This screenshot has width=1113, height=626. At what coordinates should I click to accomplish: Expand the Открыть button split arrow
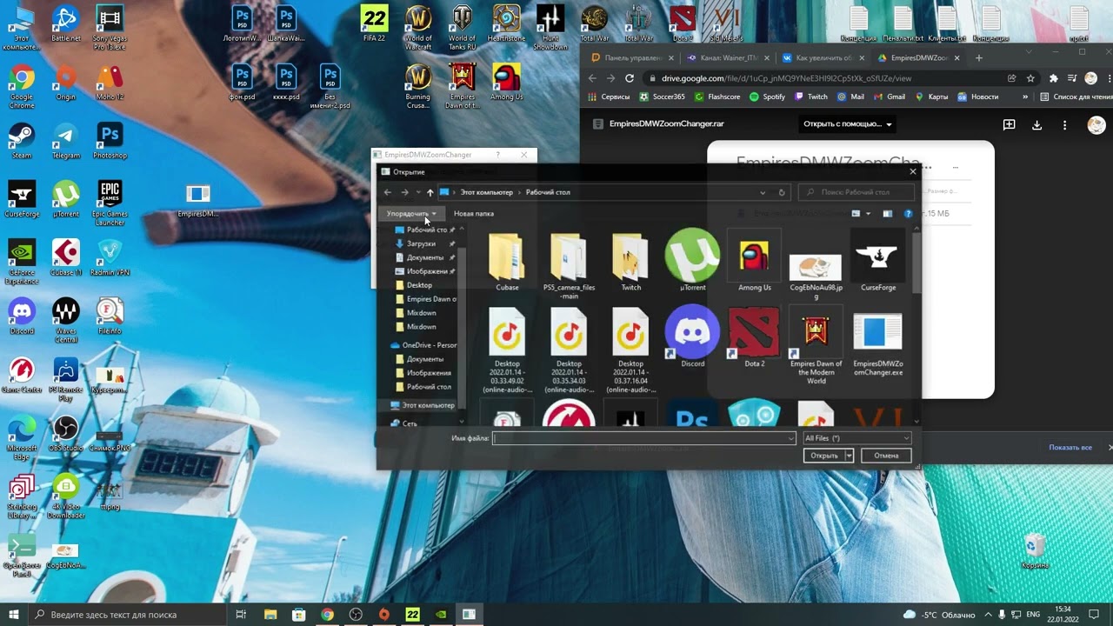coord(849,456)
